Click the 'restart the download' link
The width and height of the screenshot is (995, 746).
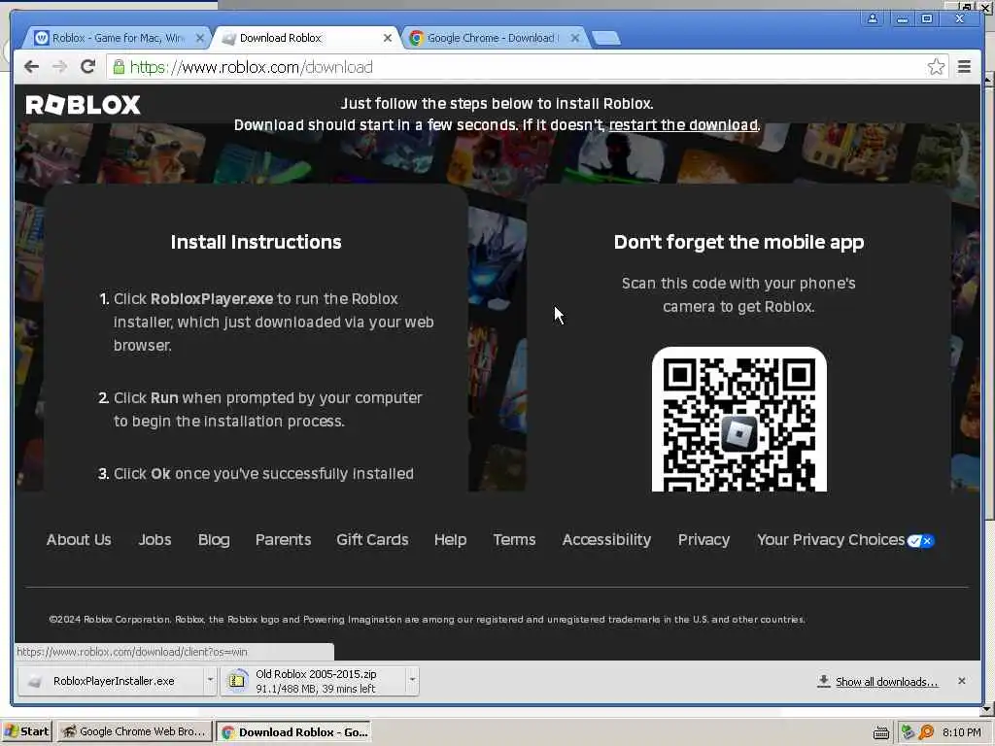click(683, 125)
